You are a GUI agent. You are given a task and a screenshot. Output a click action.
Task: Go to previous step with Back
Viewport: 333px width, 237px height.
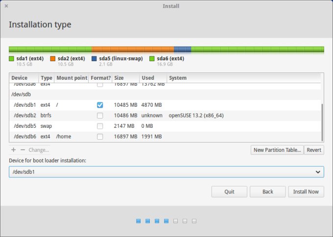tap(267, 191)
